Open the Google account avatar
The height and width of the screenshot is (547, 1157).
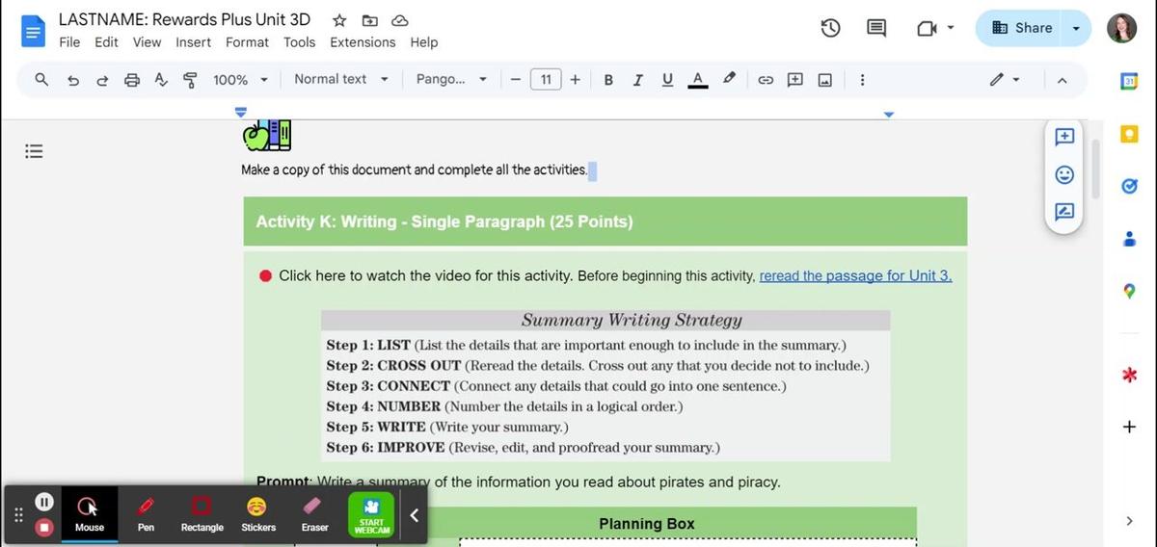tap(1122, 28)
